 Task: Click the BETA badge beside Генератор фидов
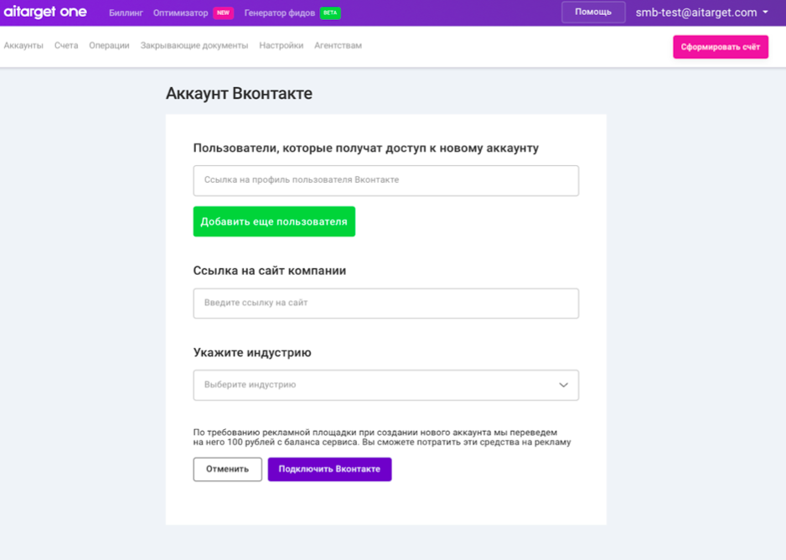coord(330,13)
